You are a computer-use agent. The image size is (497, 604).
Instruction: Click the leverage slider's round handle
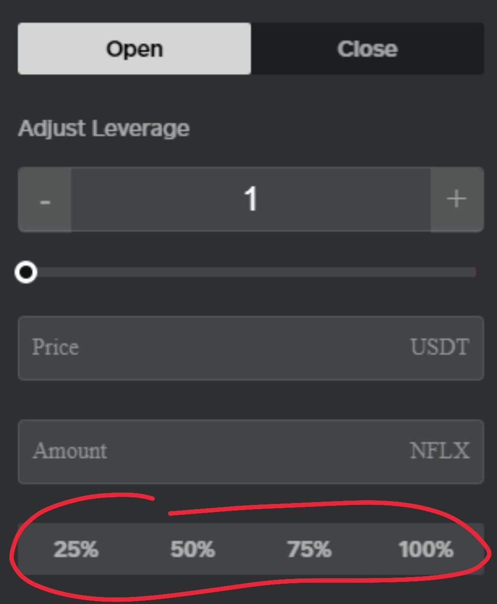click(25, 272)
